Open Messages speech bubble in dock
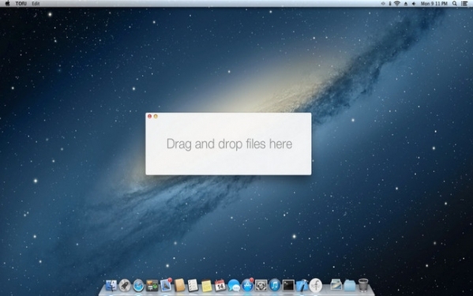The image size is (473, 296). (x=234, y=286)
